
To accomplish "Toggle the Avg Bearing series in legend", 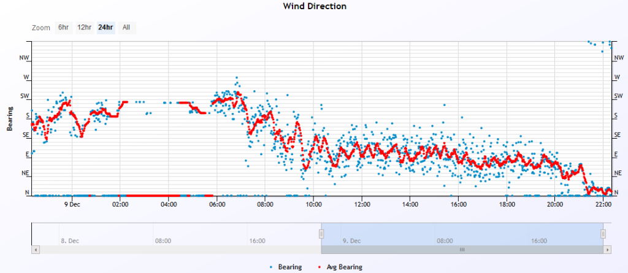I will click(340, 267).
